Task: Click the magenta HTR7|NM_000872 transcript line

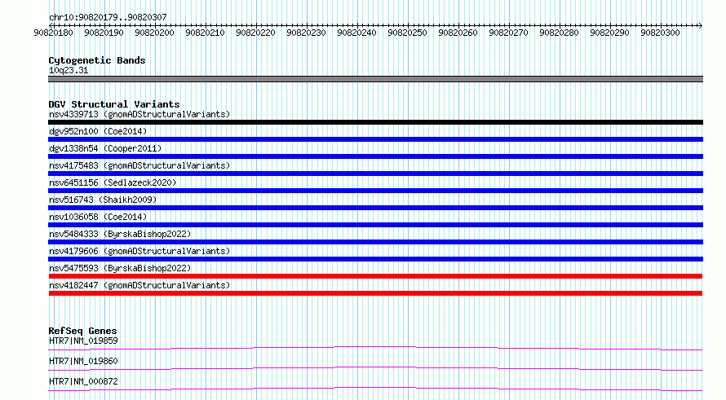Action: [375, 389]
